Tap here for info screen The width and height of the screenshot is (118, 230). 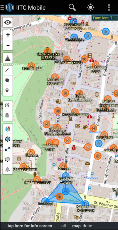(x=30, y=226)
